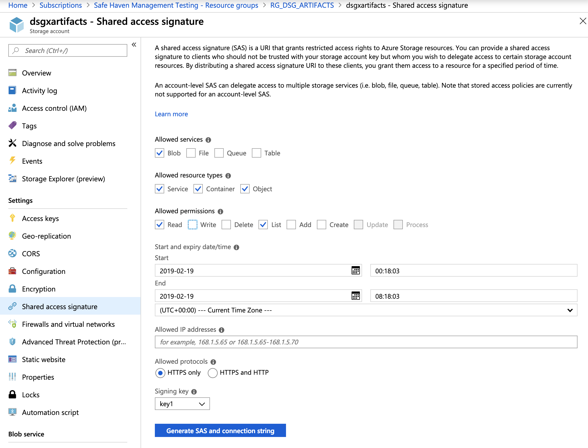Click info icon next to Signing key
The height and width of the screenshot is (448, 588).
[194, 392]
